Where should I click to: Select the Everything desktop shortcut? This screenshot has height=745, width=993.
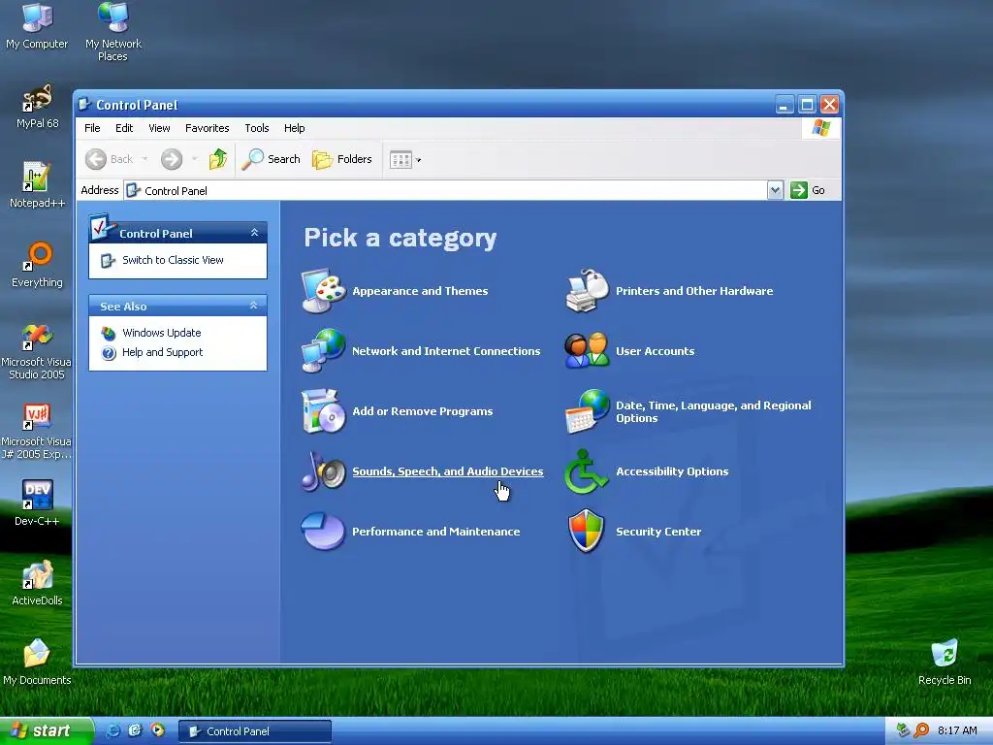(38, 265)
